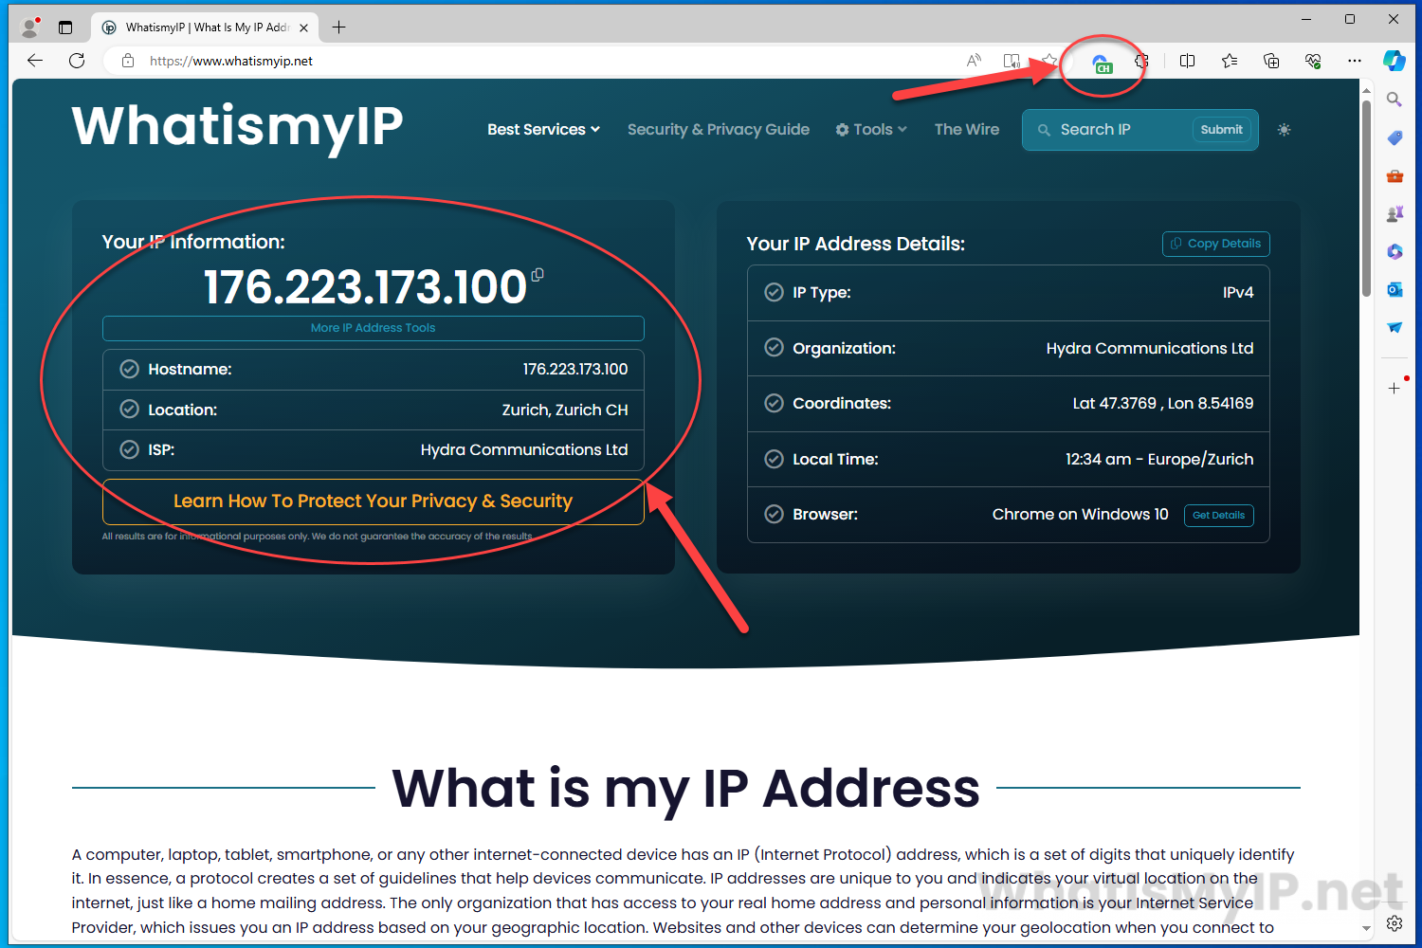The image size is (1422, 948).
Task: Open sidebar Games chess icon
Action: [1395, 213]
